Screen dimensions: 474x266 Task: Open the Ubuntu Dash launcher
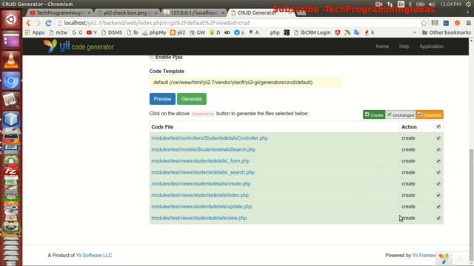[11, 20]
